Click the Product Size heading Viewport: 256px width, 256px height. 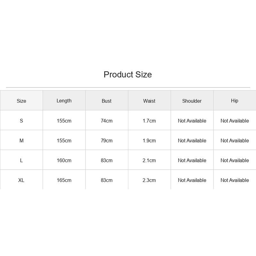(128, 75)
